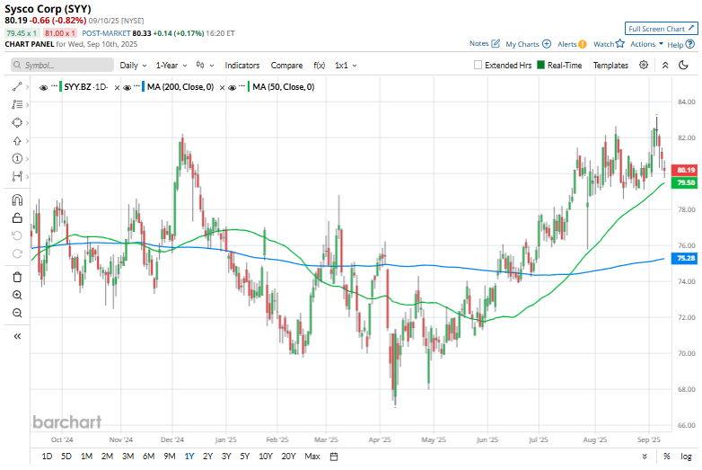Open the 1-Year period dropdown
The height and width of the screenshot is (470, 702).
point(171,66)
